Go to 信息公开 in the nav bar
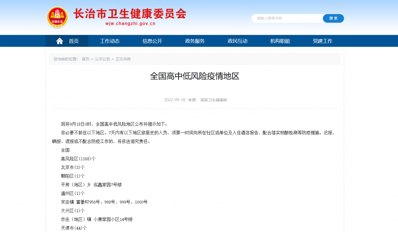398x232 pixels. [152, 41]
